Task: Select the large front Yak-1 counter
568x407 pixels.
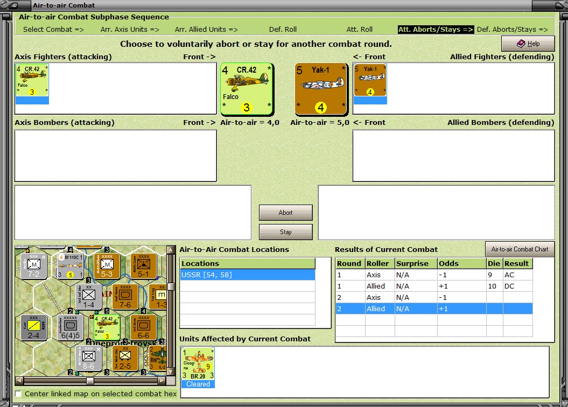Action: click(x=321, y=89)
